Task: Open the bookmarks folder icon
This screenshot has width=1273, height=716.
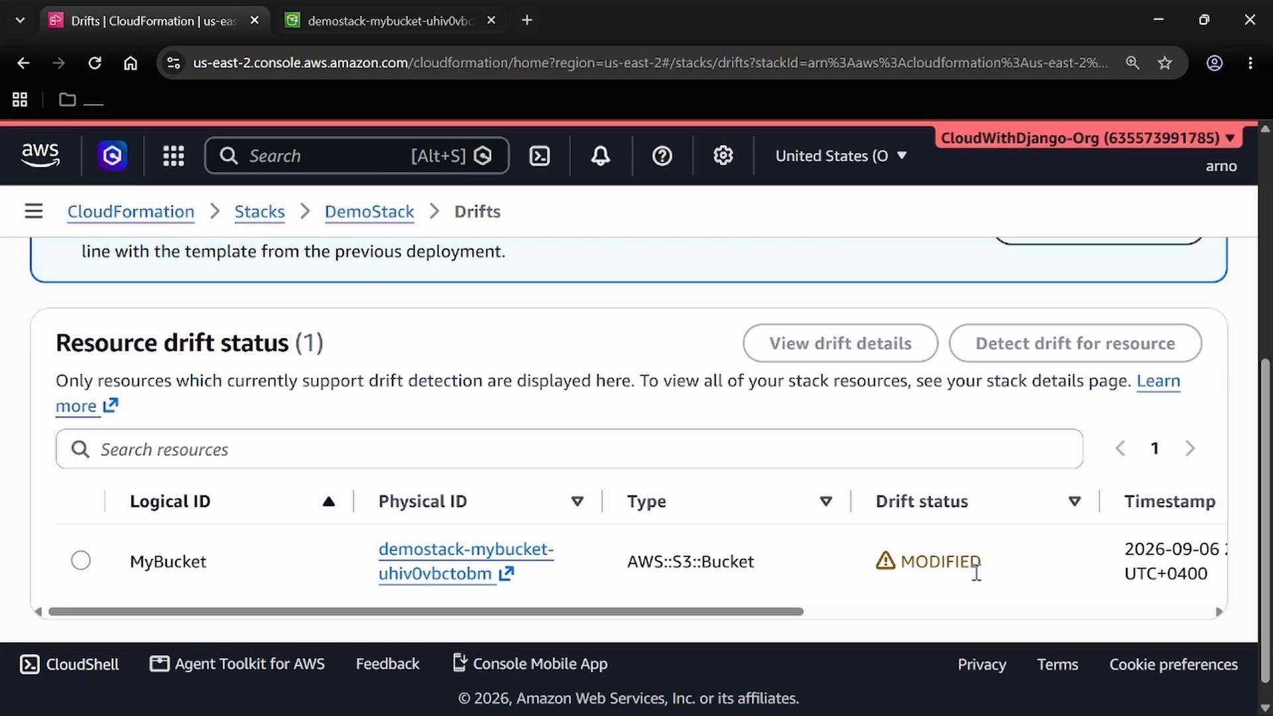Action: pyautogui.click(x=67, y=99)
